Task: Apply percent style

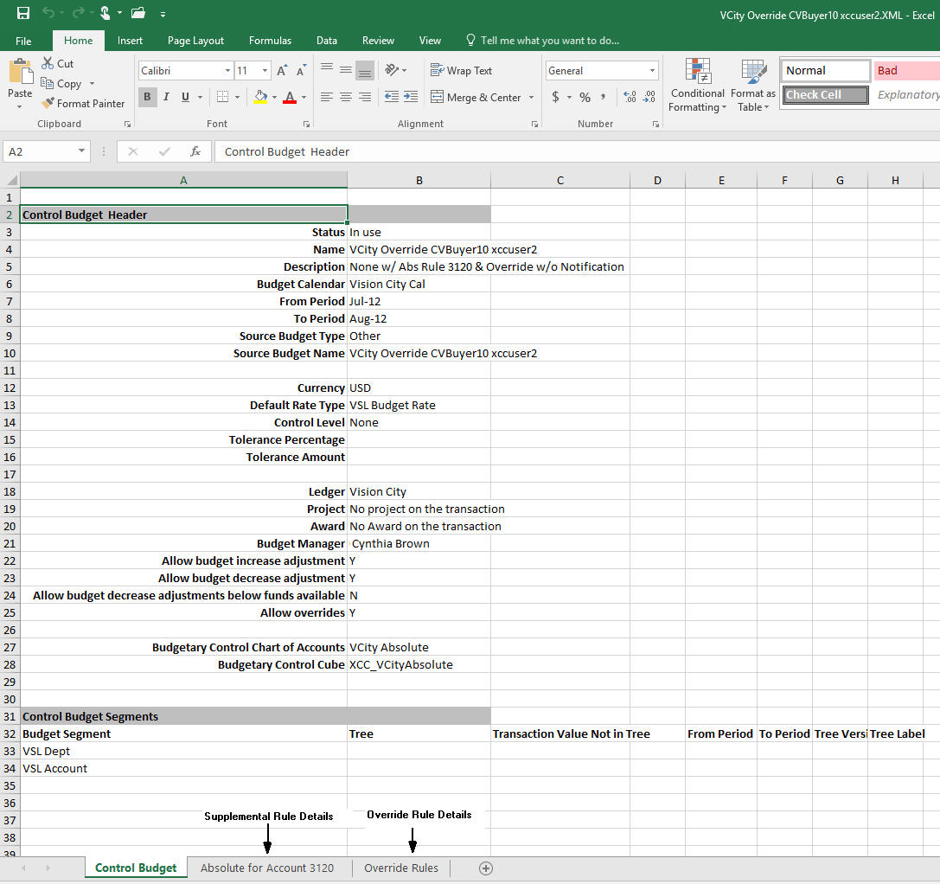Action: pos(585,97)
